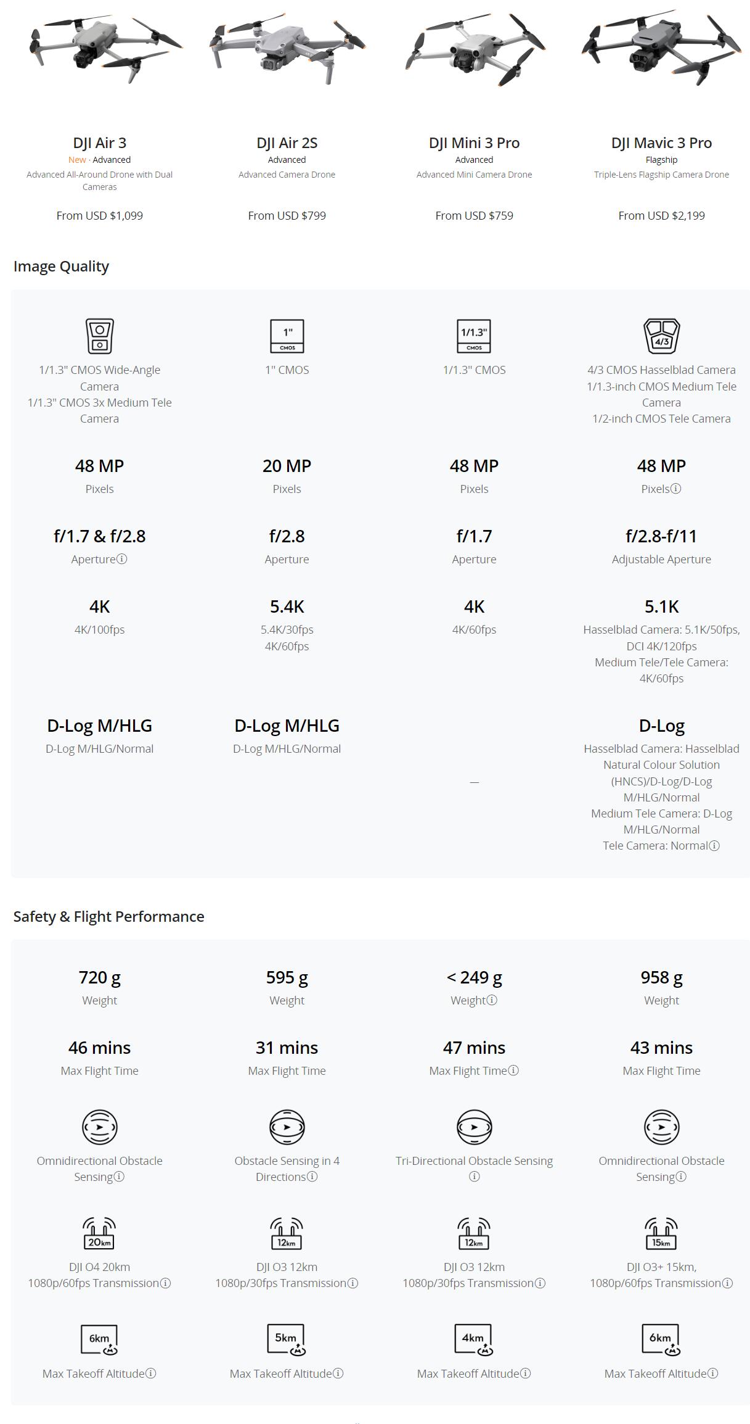
Task: Click the 20km transmission range icon
Action: 99,1233
